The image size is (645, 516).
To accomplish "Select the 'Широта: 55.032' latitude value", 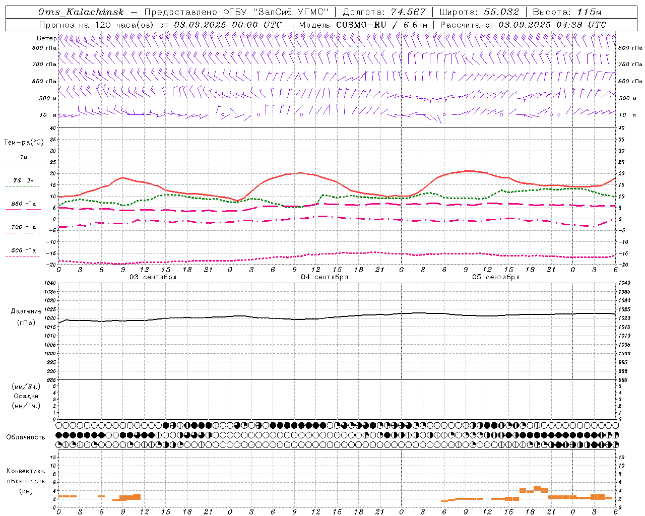I will [x=479, y=12].
